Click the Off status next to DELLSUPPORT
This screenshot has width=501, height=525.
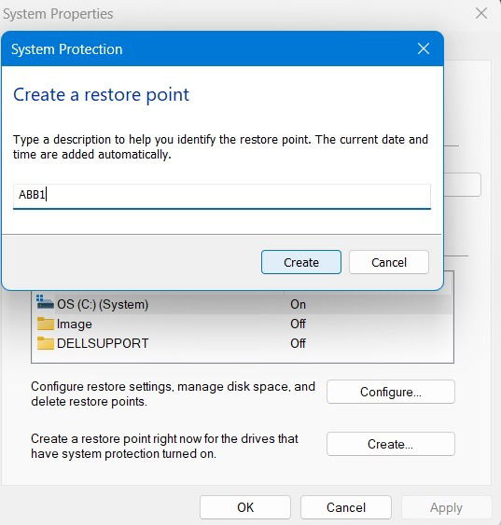coord(298,343)
